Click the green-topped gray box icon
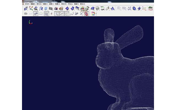 tap(103, 9)
